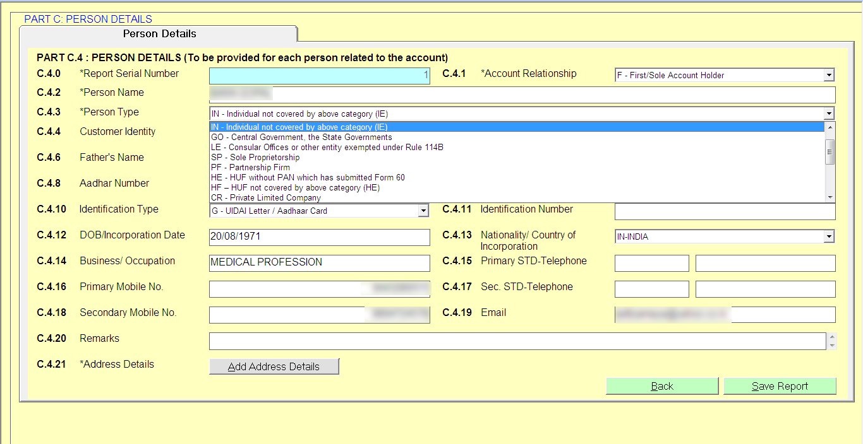Image resolution: width=863 pixels, height=444 pixels.
Task: Choose CR - Private Limited Company option
Action: point(266,197)
